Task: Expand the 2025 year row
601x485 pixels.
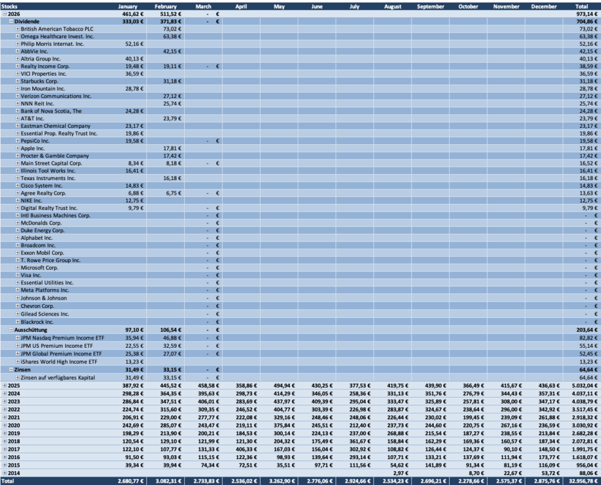Action: coord(6,385)
